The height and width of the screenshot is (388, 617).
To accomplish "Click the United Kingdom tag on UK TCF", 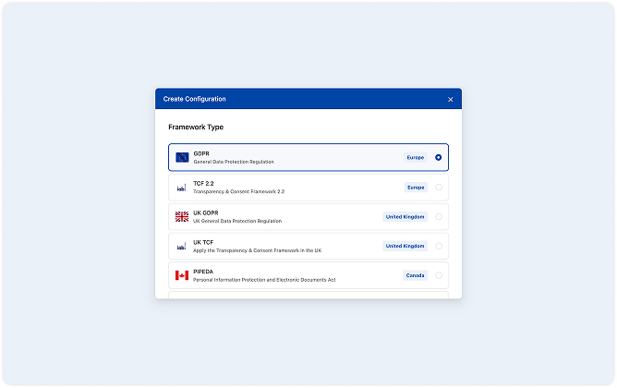I will pyautogui.click(x=405, y=247).
